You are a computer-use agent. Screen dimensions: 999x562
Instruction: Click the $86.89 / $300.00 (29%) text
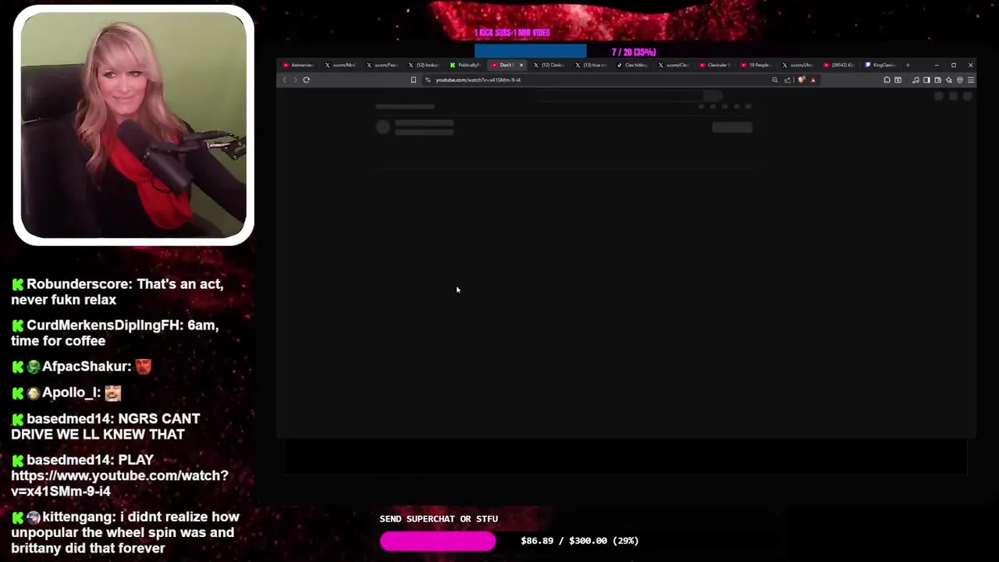[579, 540]
